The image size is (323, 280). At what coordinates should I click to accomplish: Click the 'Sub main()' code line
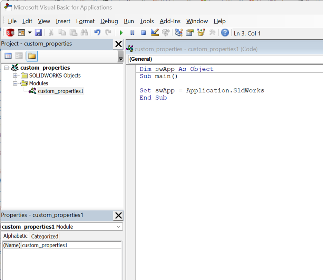tap(158, 77)
